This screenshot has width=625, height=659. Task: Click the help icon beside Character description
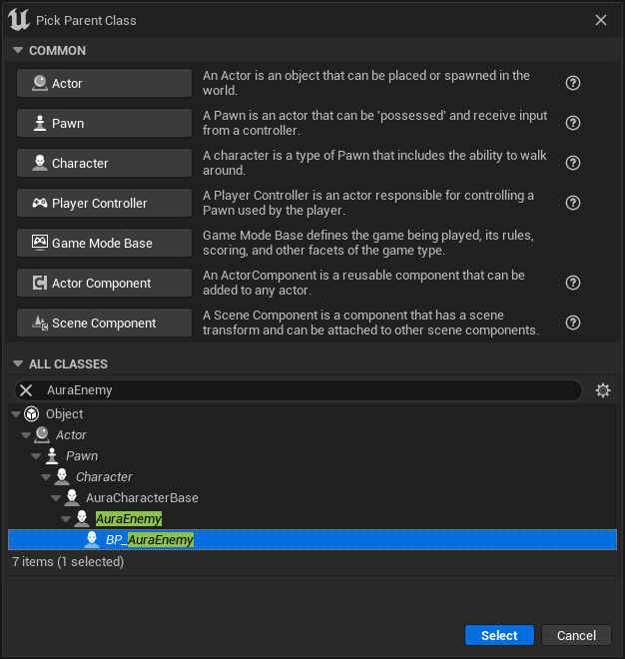pyautogui.click(x=573, y=164)
